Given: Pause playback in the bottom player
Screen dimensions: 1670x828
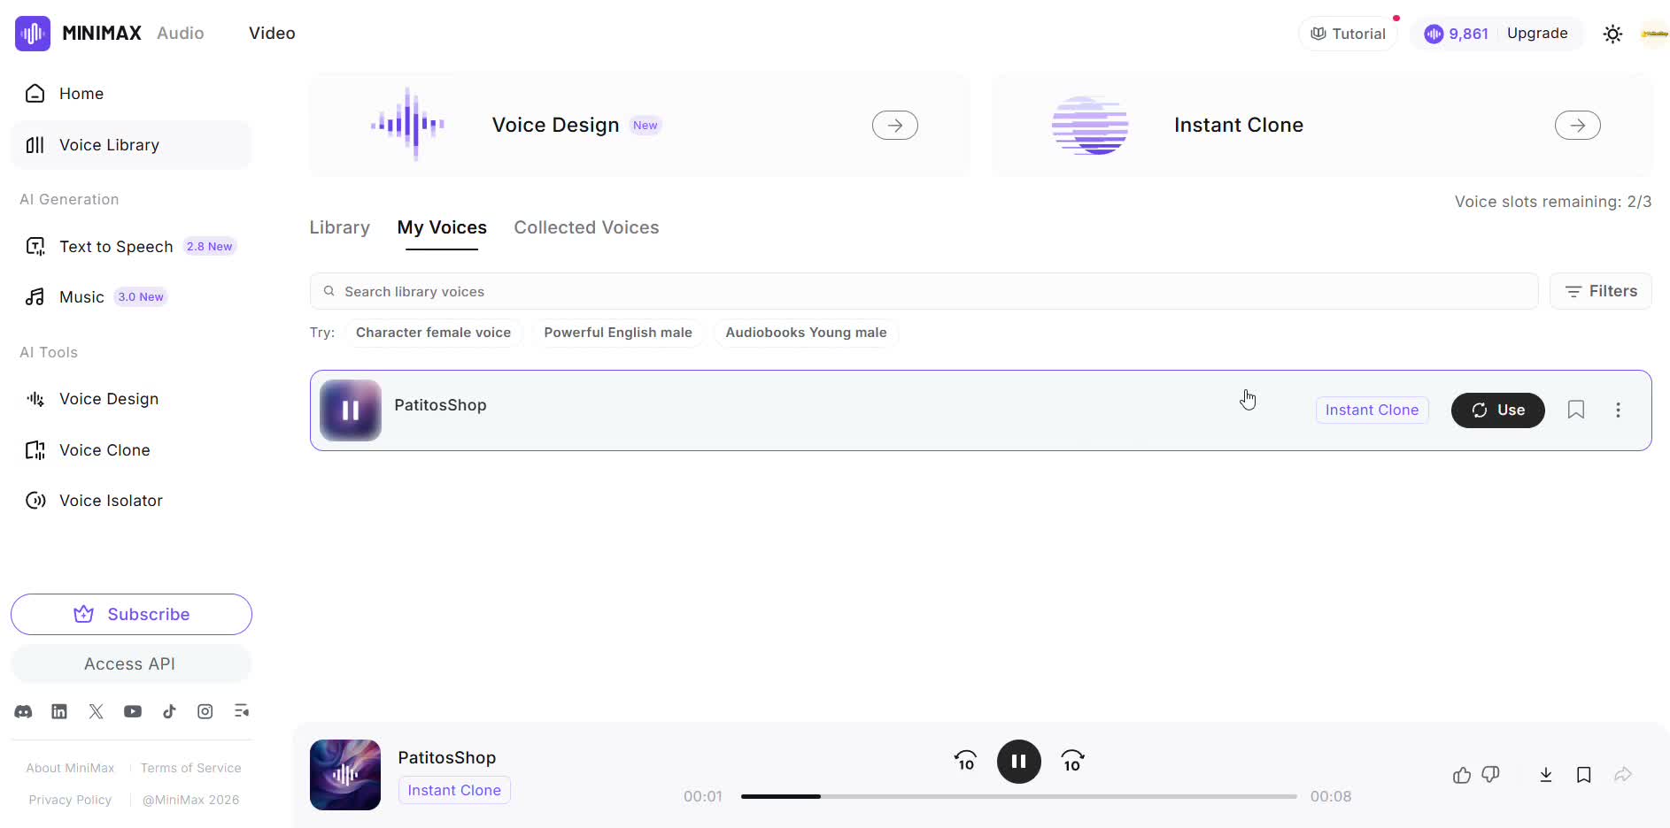Looking at the screenshot, I should tap(1019, 762).
